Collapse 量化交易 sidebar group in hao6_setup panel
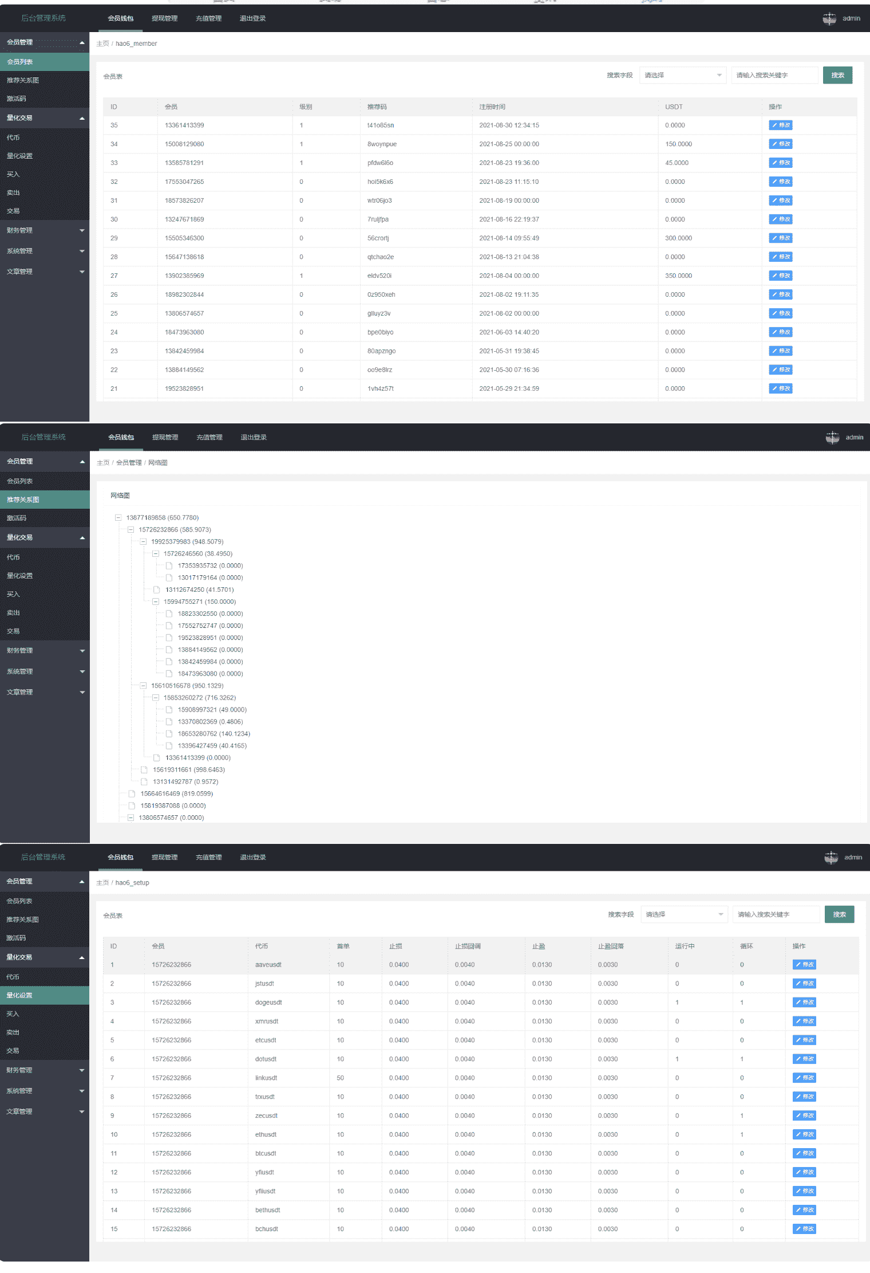Viewport: 870px width, 1273px height. point(45,957)
